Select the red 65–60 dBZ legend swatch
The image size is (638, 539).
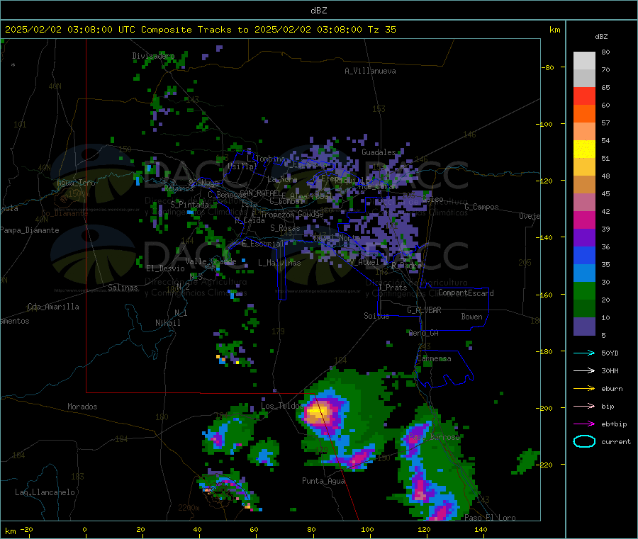click(x=584, y=96)
